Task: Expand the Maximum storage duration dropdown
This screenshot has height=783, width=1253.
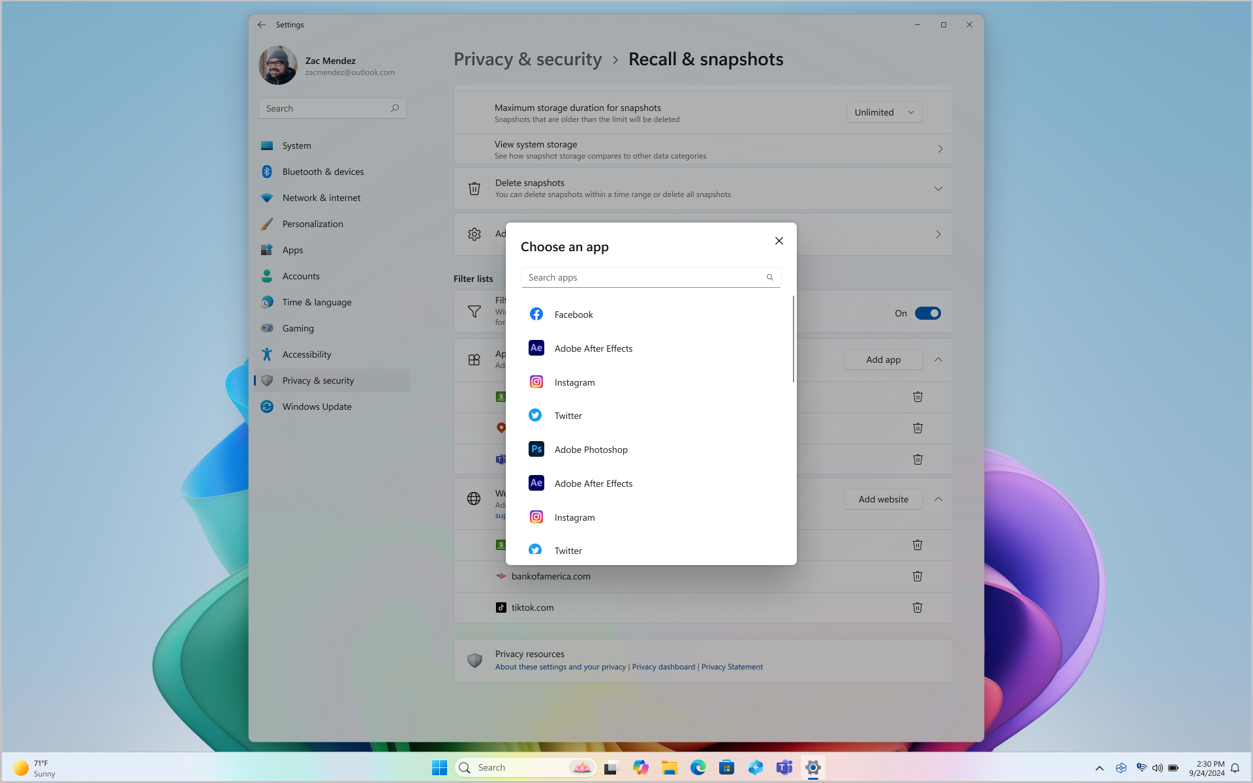Action: coord(884,112)
